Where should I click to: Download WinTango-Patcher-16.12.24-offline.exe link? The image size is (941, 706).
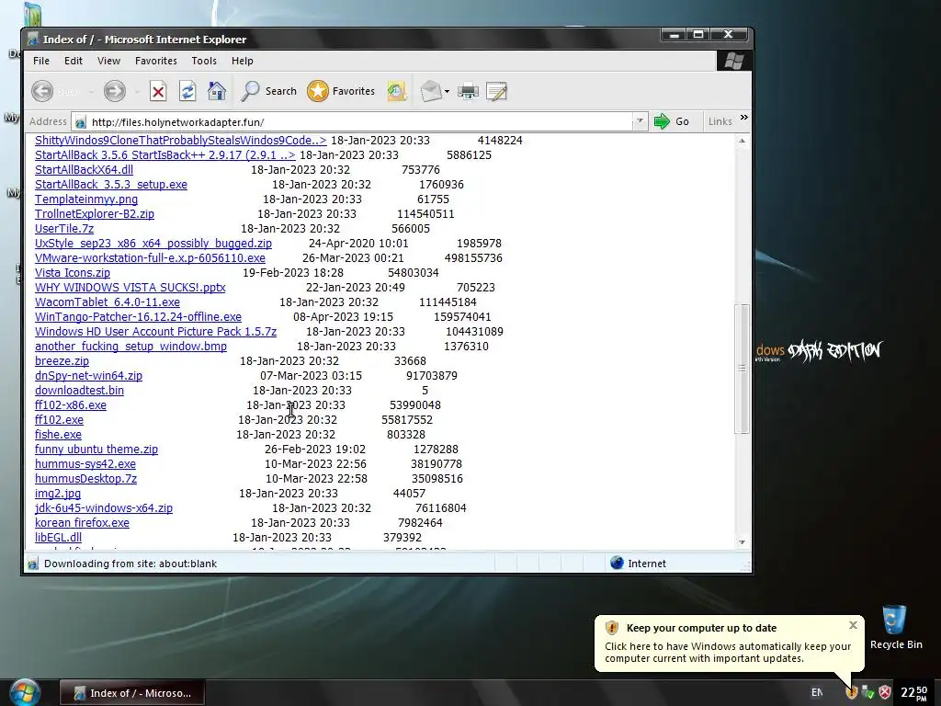[x=138, y=317]
